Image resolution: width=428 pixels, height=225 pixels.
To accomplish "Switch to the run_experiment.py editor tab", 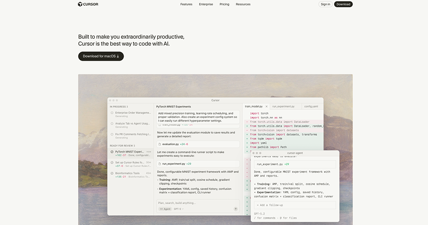I will (283, 106).
